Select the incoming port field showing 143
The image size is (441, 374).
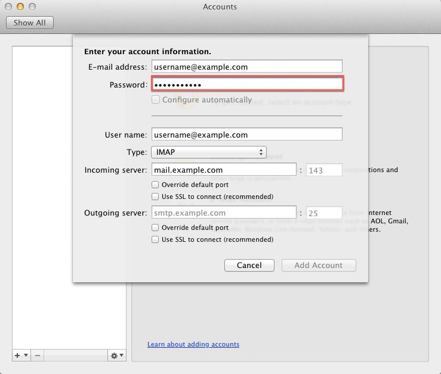click(324, 170)
